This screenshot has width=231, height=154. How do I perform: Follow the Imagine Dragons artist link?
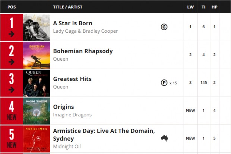72,115
